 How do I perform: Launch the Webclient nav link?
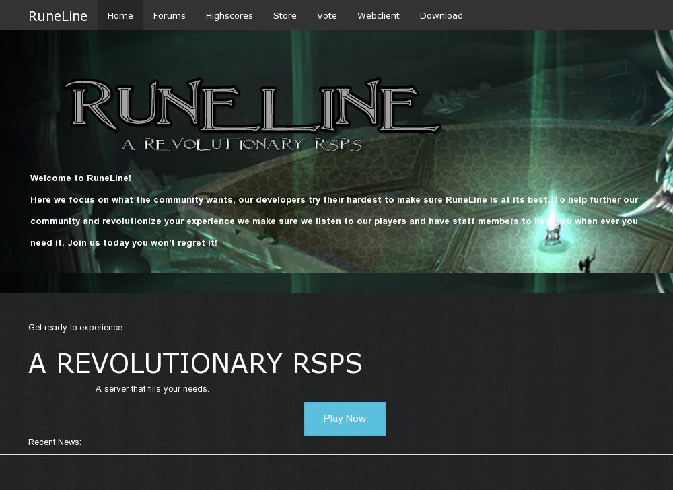point(378,15)
